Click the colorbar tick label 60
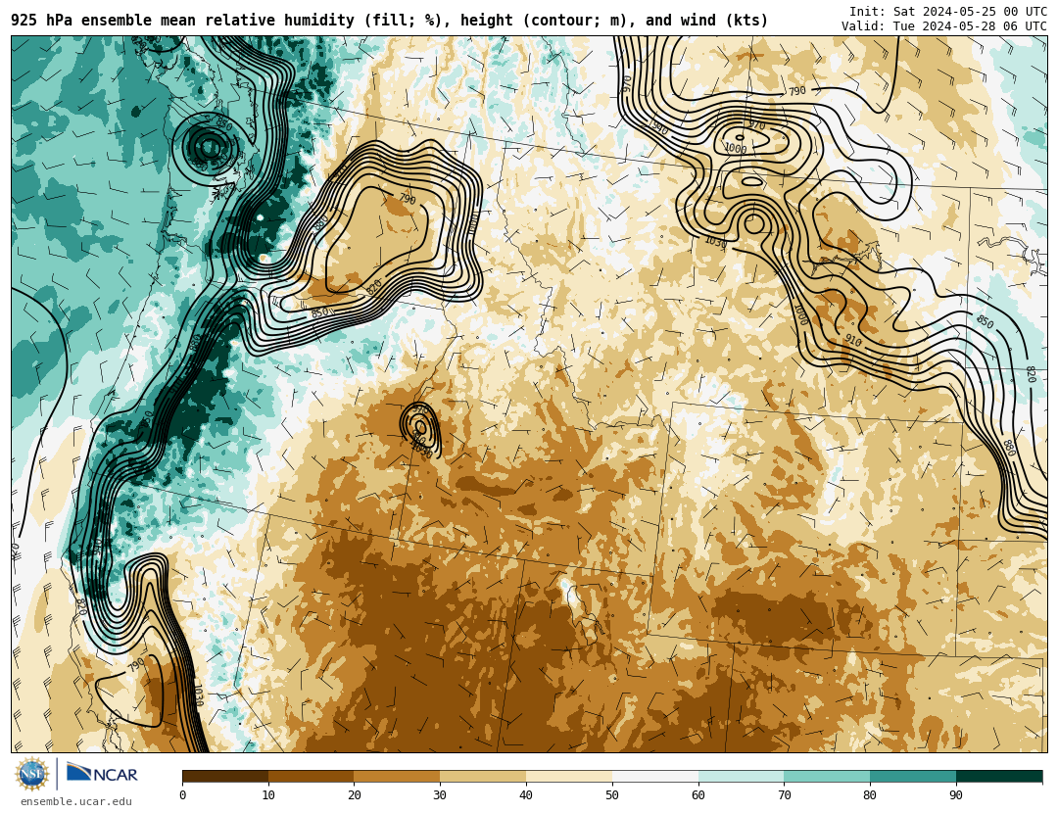 click(x=698, y=795)
